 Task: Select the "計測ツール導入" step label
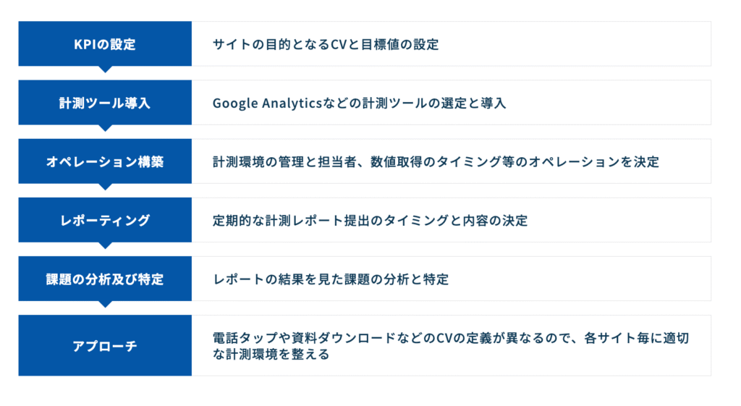[105, 103]
